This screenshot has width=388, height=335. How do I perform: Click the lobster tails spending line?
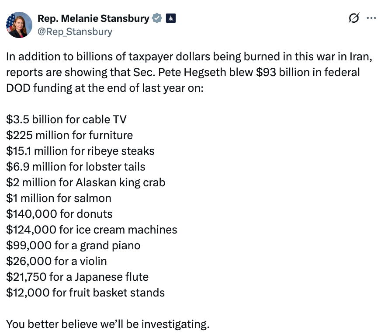point(76,167)
